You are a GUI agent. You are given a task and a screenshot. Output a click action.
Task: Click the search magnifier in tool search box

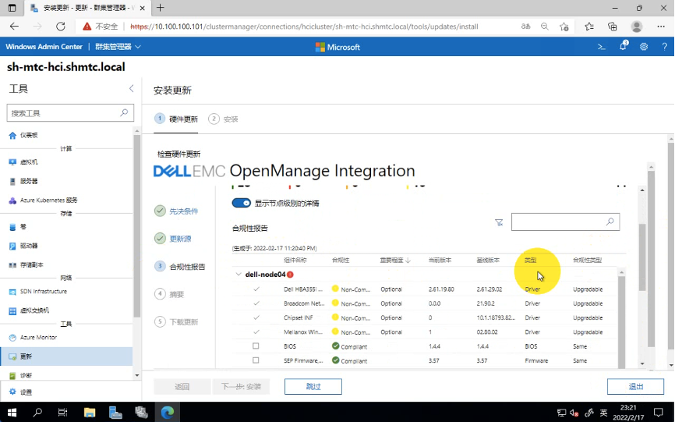tap(124, 113)
